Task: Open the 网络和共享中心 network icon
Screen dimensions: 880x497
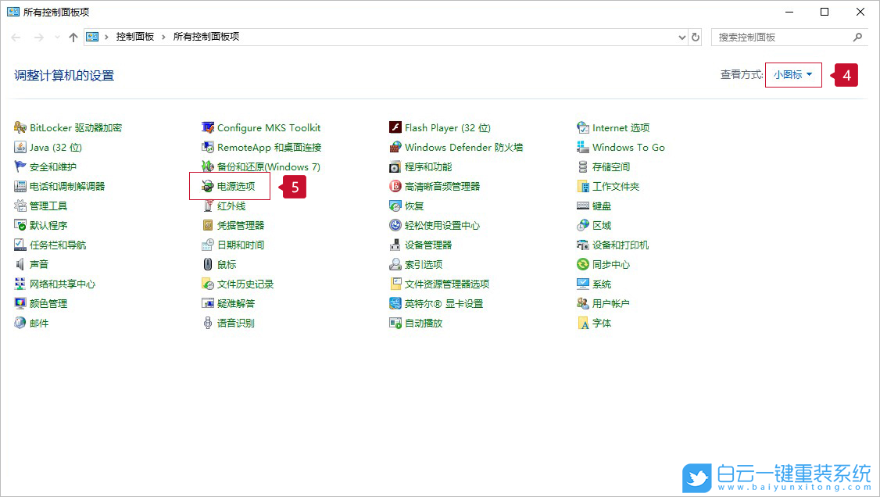Action: (x=20, y=284)
